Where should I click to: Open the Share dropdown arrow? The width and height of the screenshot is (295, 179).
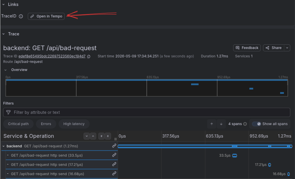(287, 48)
